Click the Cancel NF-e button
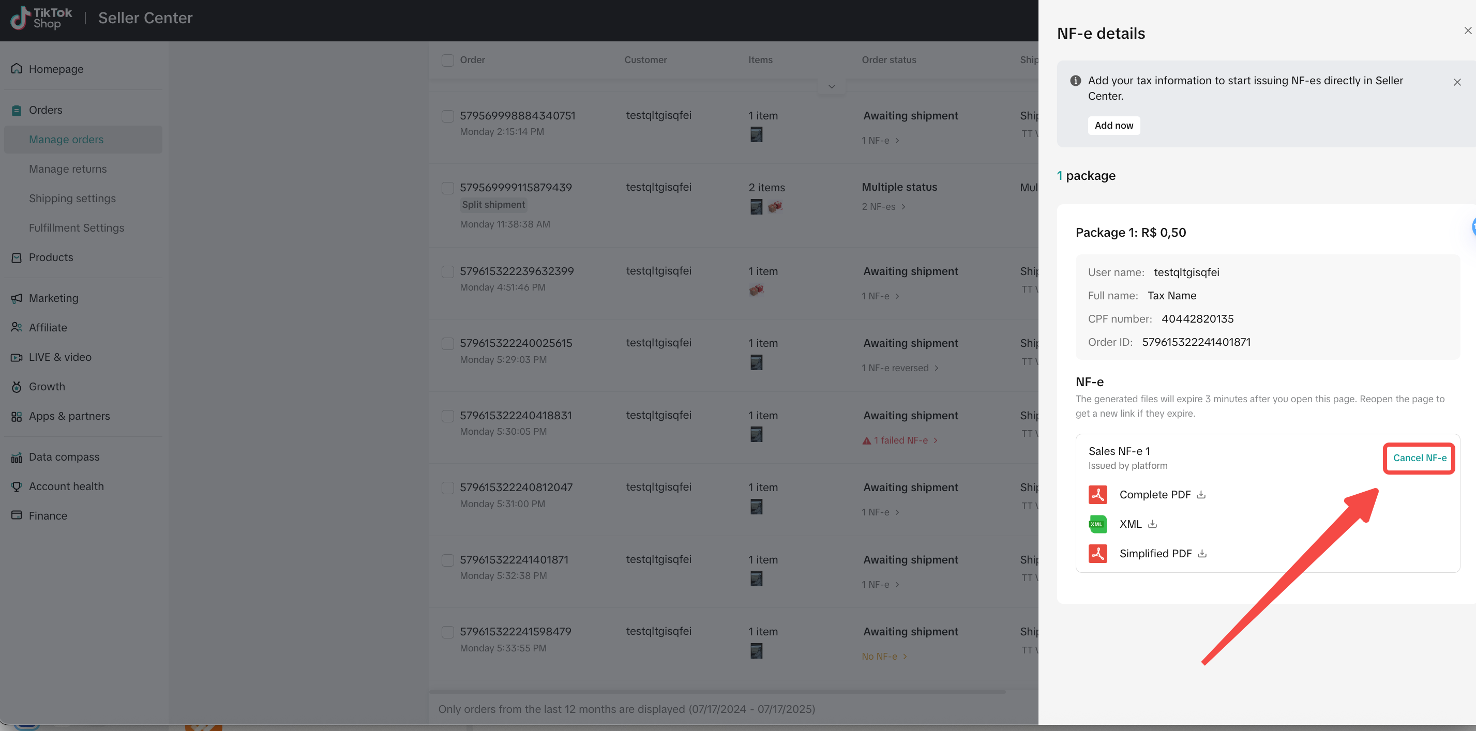This screenshot has width=1476, height=731. 1419,458
